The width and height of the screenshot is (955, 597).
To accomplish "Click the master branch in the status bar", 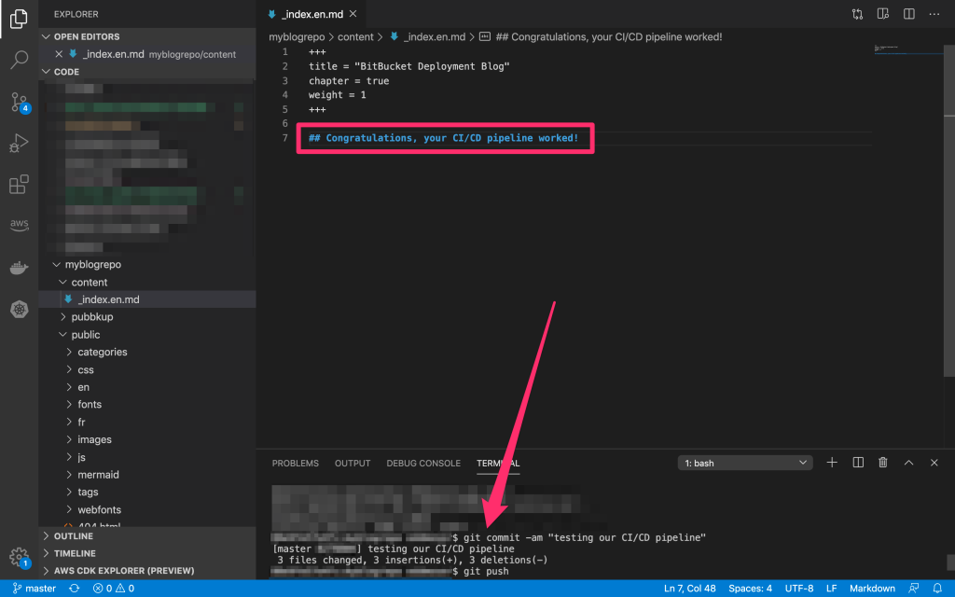I will [35, 588].
